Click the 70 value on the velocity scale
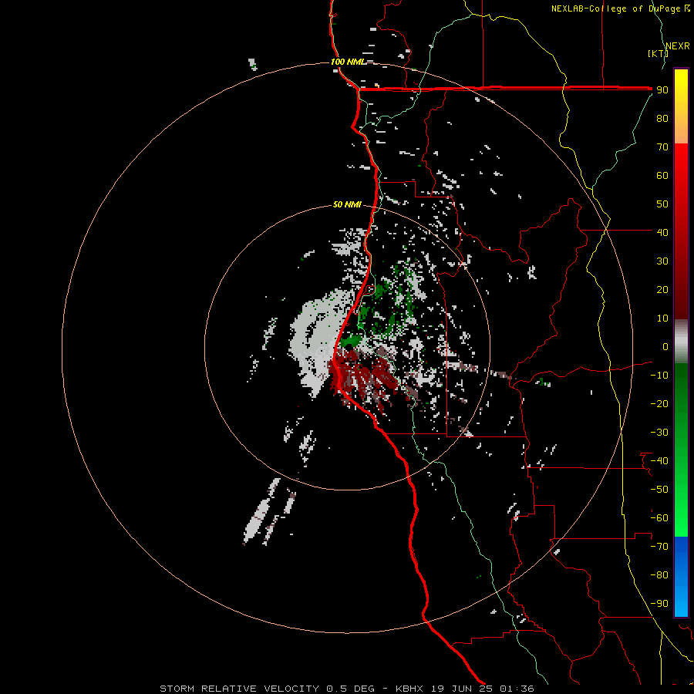This screenshot has width=694, height=694. [662, 147]
